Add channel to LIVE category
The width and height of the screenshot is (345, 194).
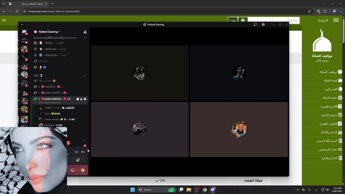click(x=85, y=75)
